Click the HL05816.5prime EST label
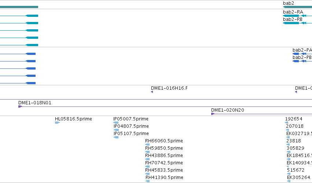 point(73,119)
